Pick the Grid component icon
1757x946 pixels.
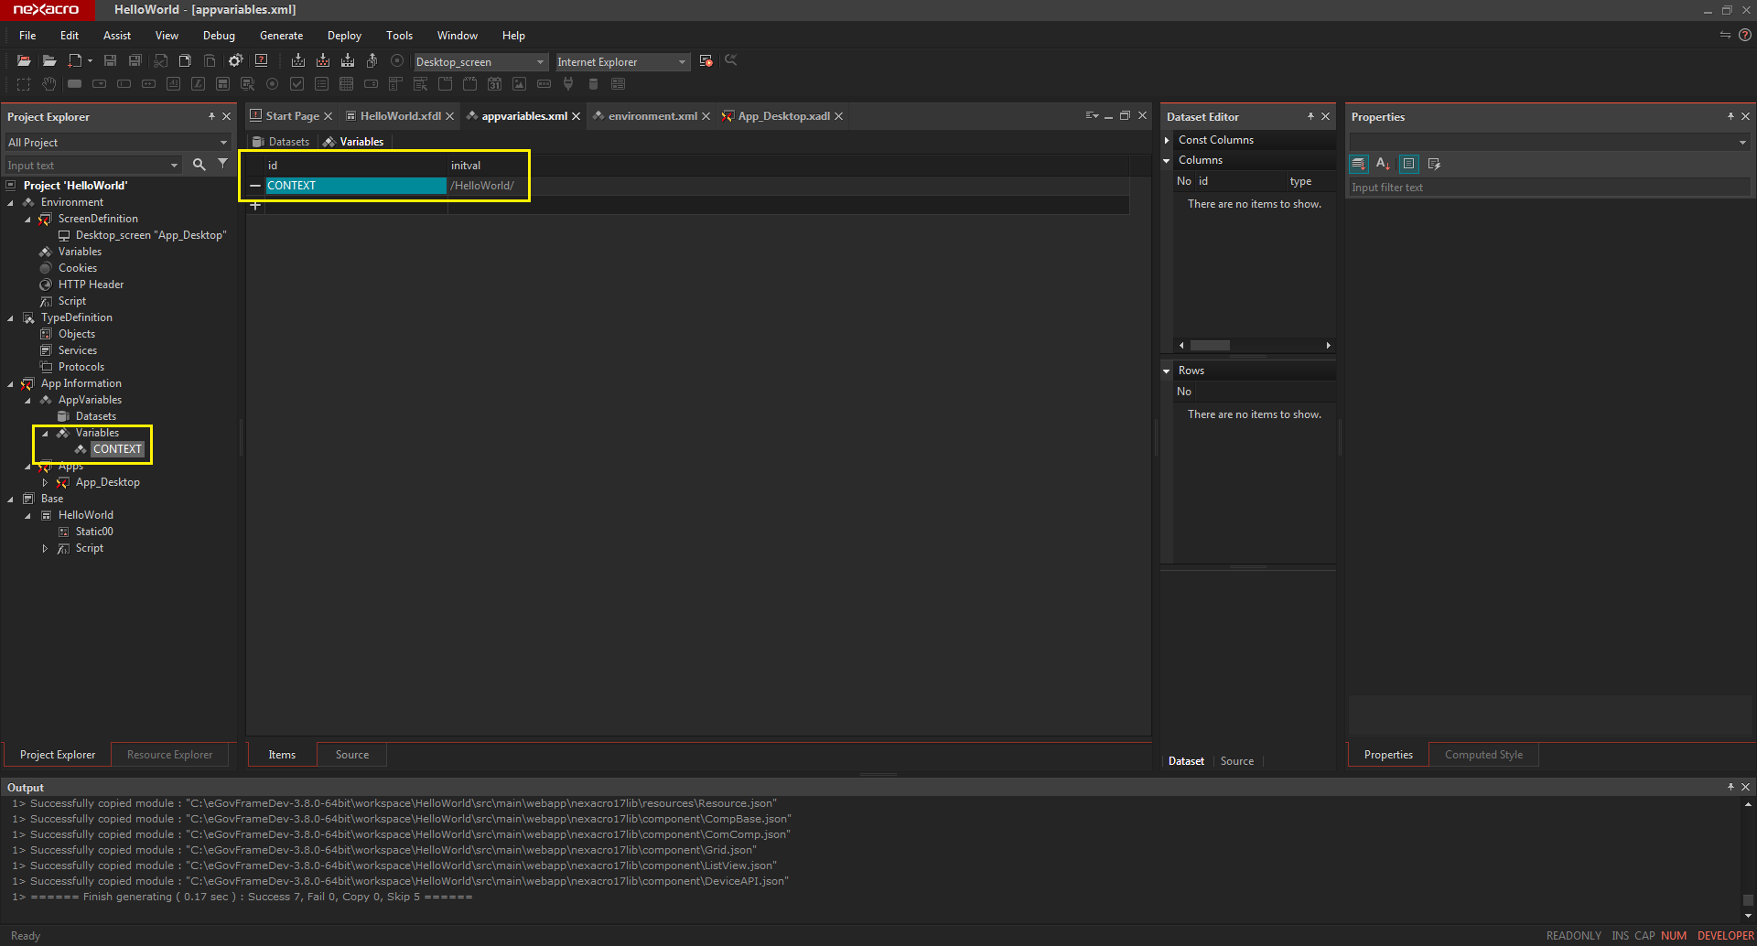pyautogui.click(x=346, y=84)
